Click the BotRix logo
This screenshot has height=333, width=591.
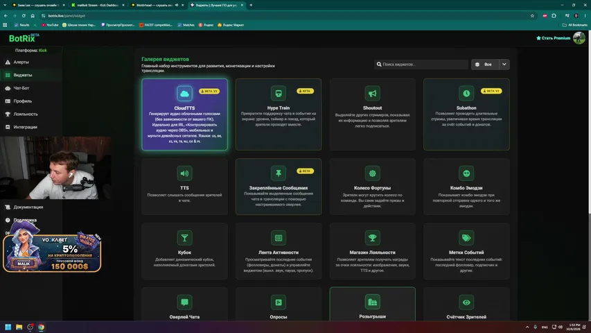[x=24, y=37]
